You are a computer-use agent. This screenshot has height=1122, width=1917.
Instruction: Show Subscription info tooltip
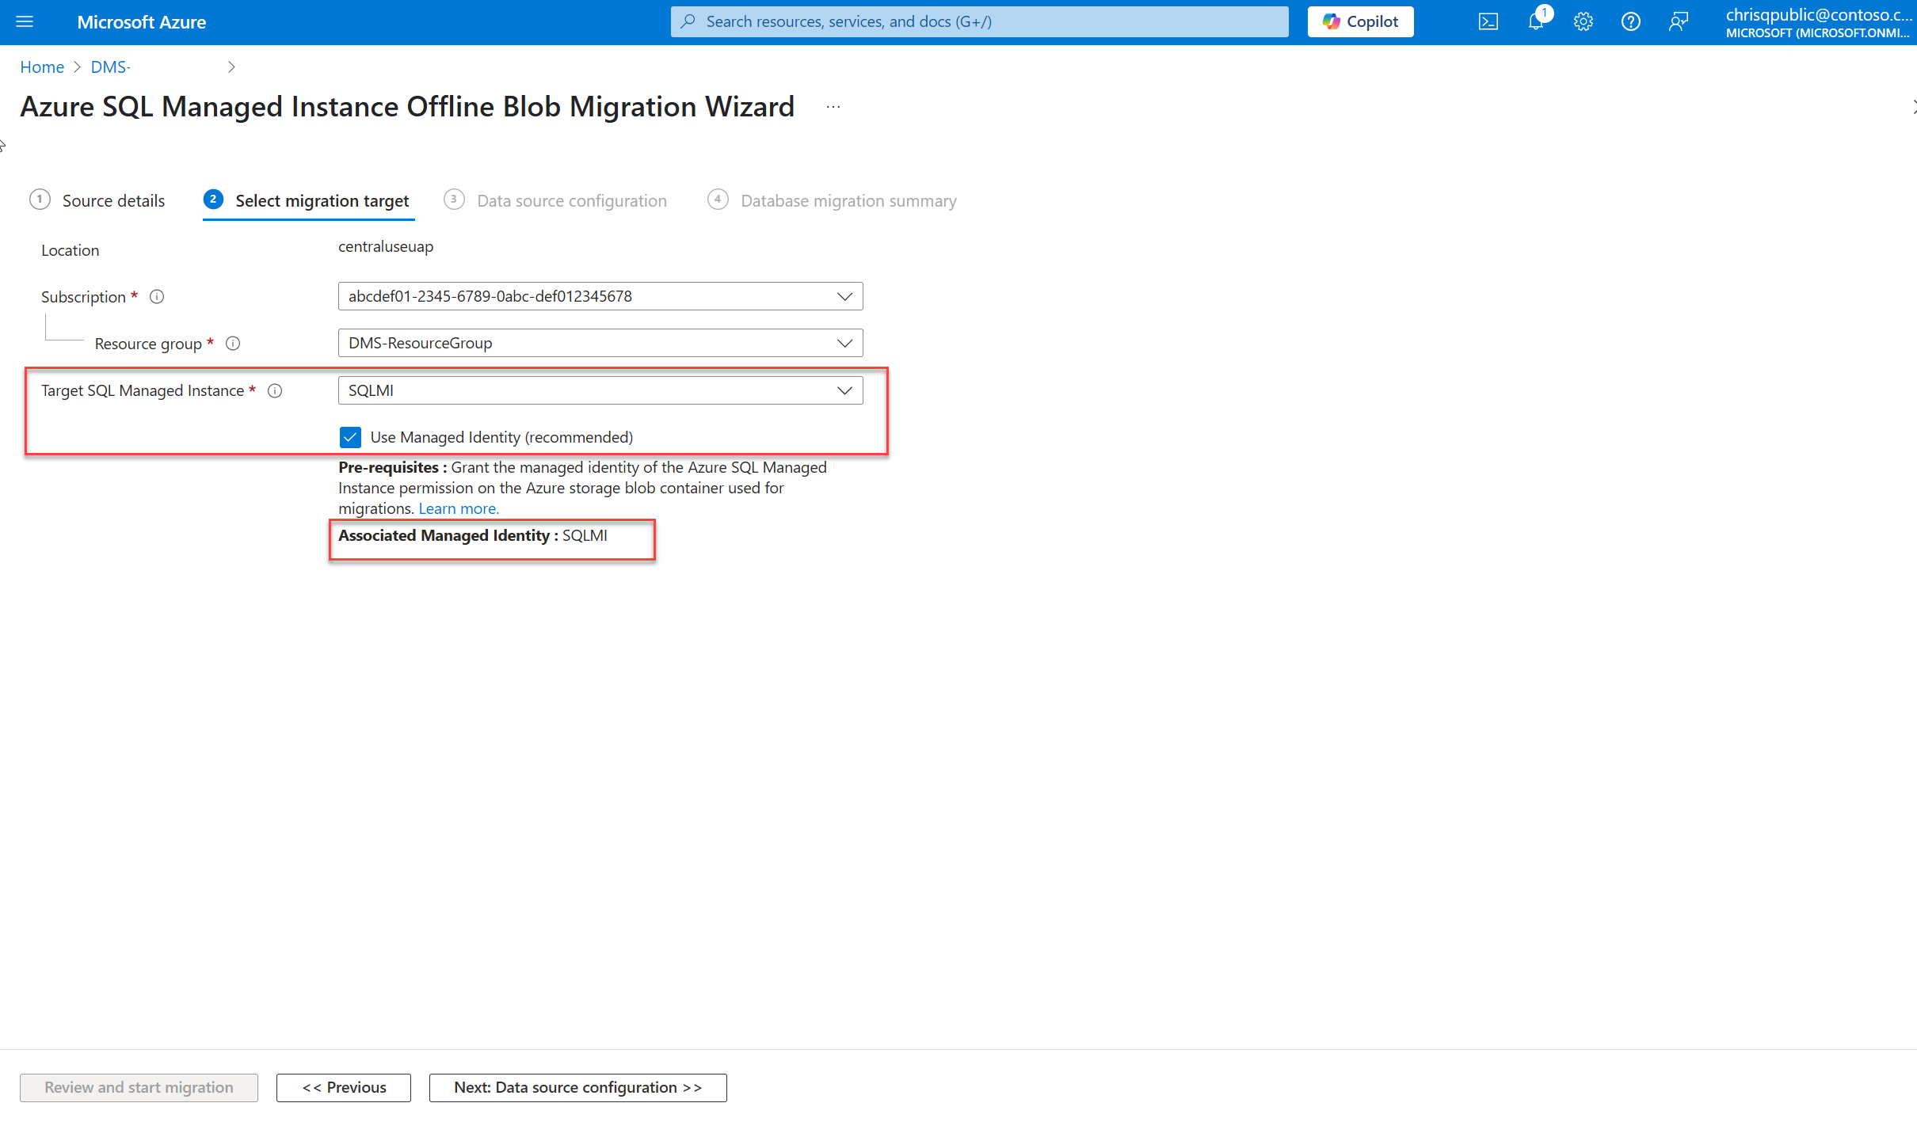157,296
